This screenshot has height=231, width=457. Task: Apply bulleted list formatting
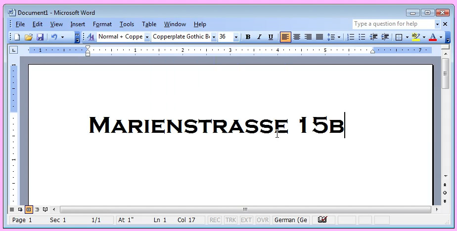(362, 37)
